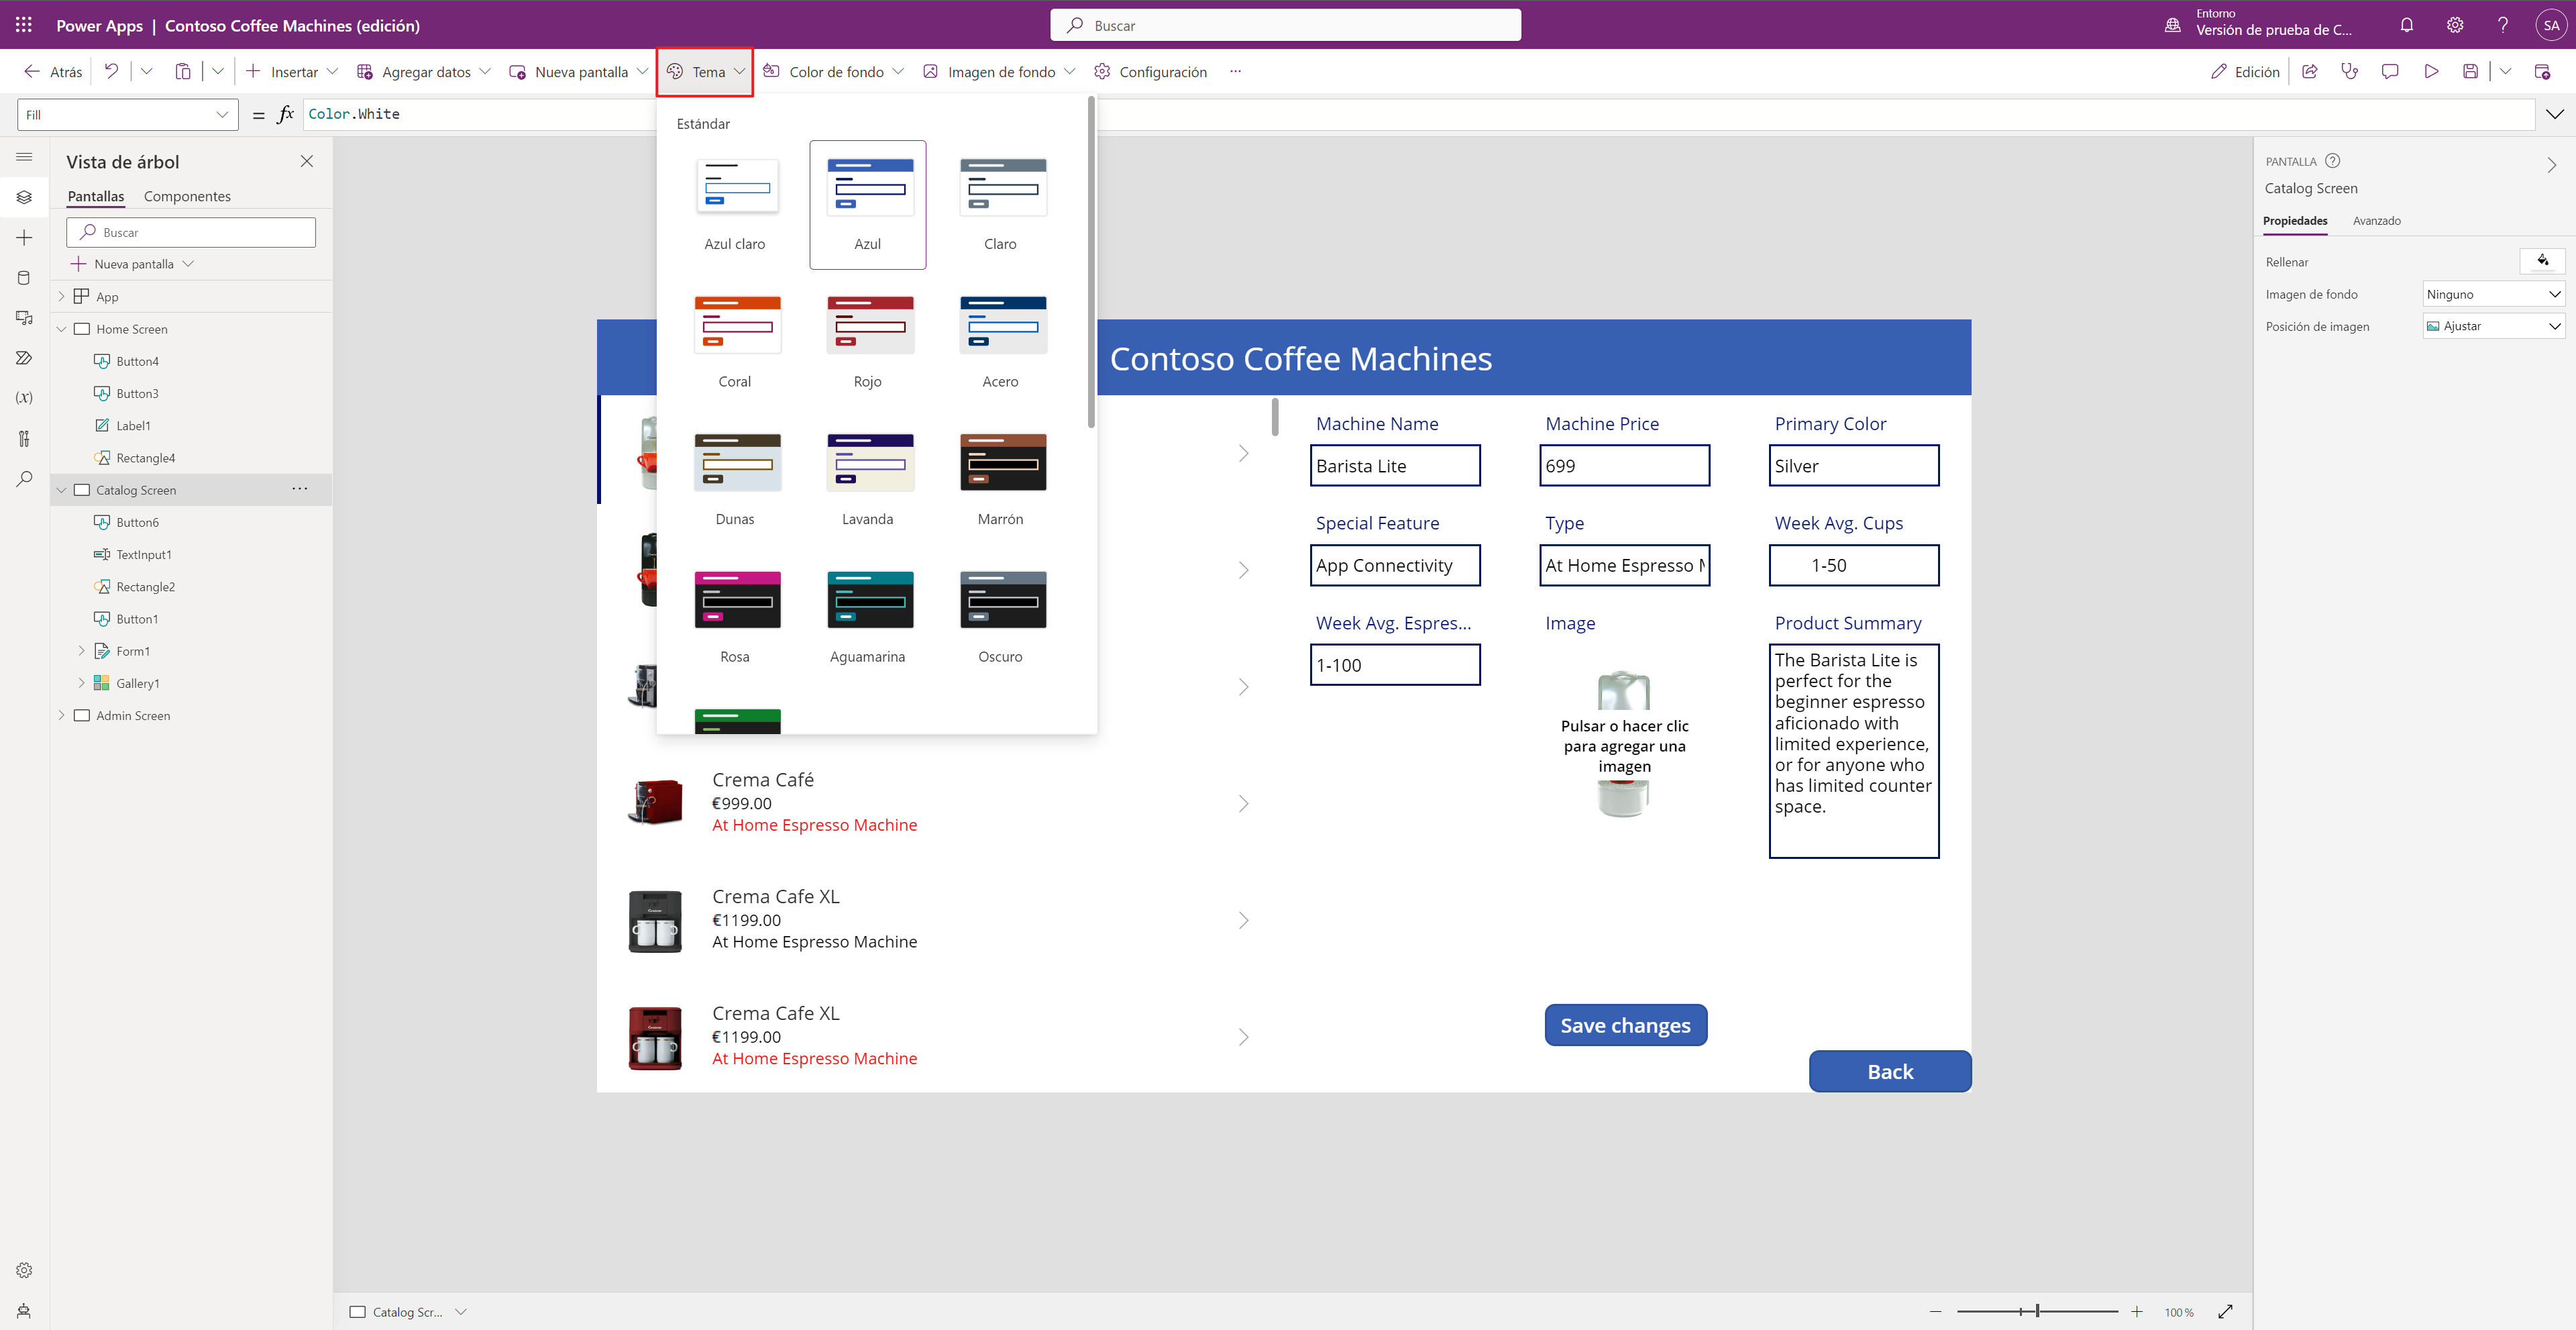This screenshot has height=1330, width=2576.
Task: Collapse the Home Screen tree node
Action: [x=61, y=328]
